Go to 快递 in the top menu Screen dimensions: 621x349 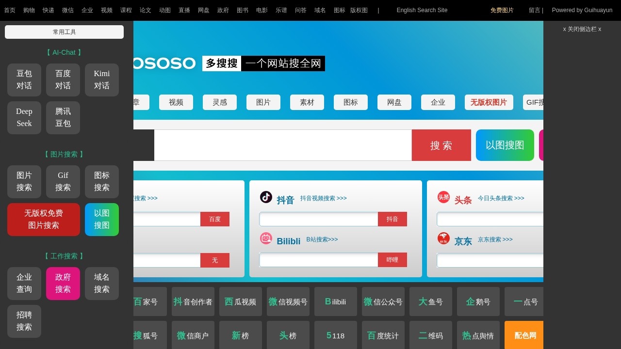[x=49, y=10]
